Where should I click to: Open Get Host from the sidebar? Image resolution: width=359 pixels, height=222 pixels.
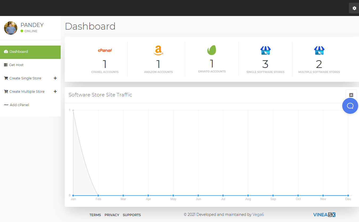point(16,65)
